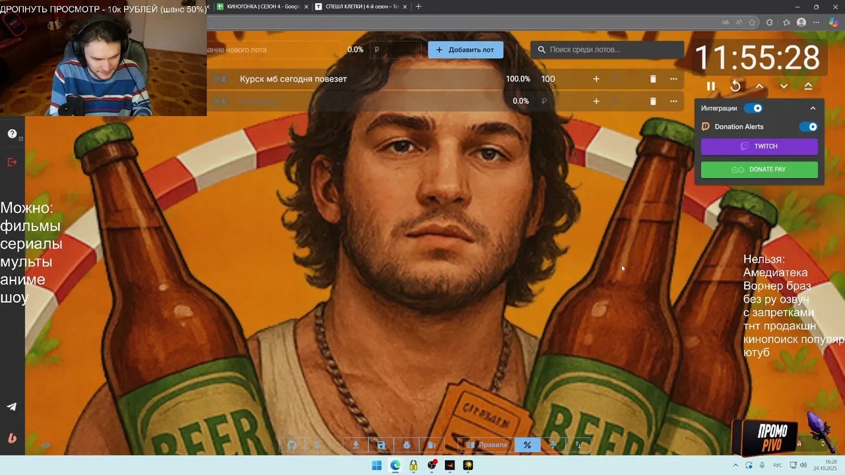Close the КИНОГОНКА | СЕЗОН 4 tab
This screenshot has height=475, width=845.
(306, 7)
